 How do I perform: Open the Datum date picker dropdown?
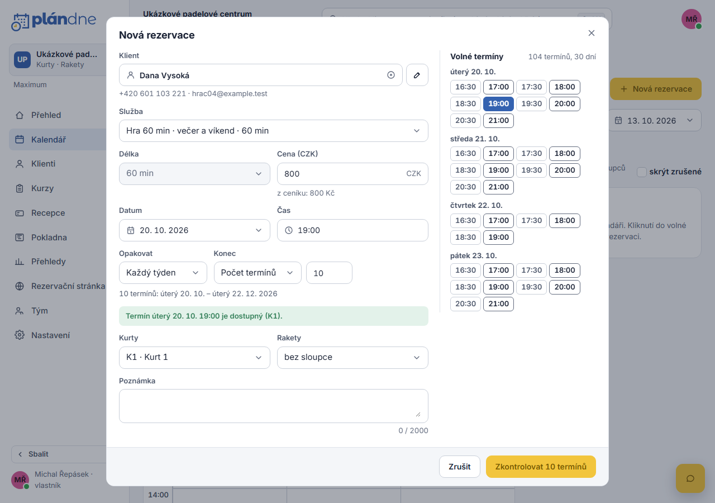pos(194,230)
